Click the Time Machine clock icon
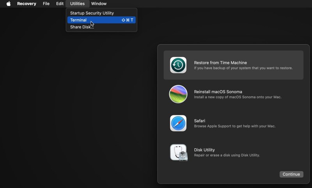 178,65
